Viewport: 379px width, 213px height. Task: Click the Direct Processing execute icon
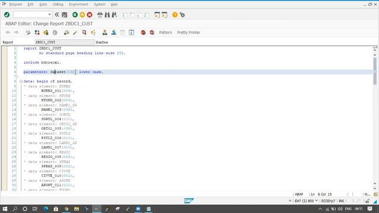coord(84,33)
